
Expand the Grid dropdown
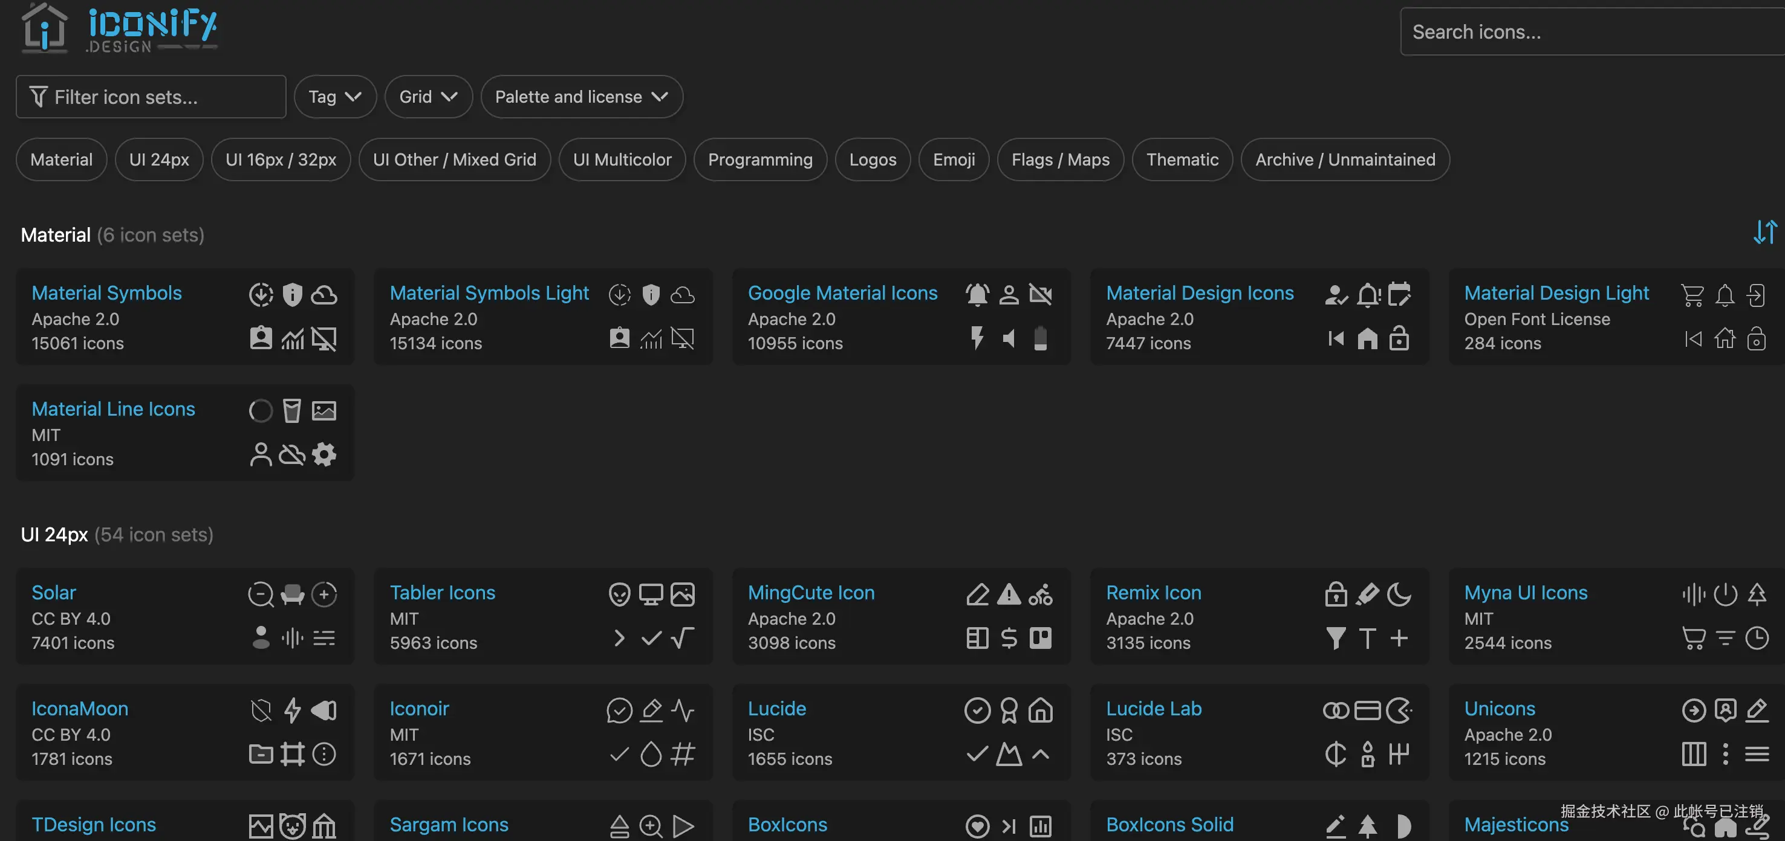pos(428,97)
